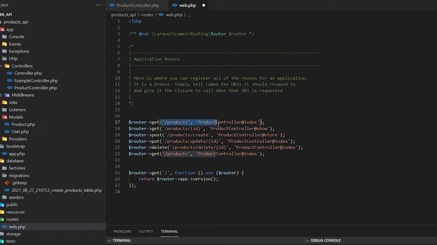Image resolution: width=437 pixels, height=245 pixels.
Task: Click 'Application Routes' comment text
Action: (x=156, y=59)
